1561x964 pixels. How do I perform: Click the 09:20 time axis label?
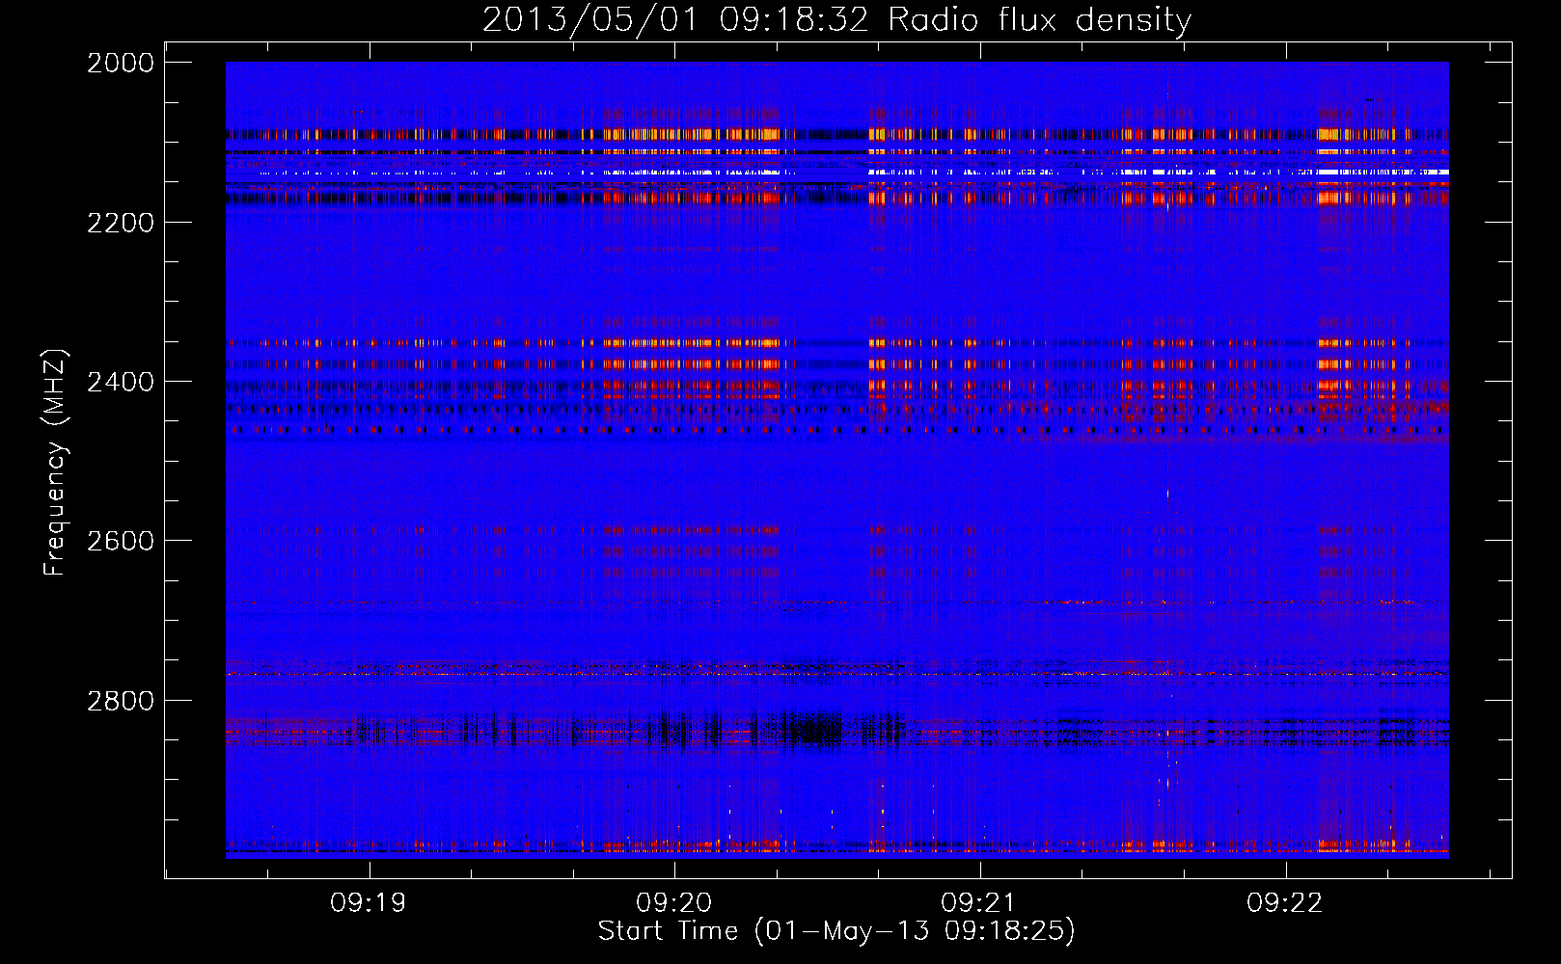click(673, 903)
